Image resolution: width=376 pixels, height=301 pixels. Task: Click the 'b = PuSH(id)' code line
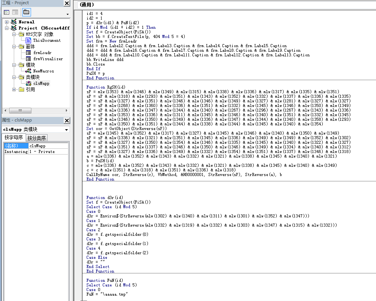[x=100, y=161]
